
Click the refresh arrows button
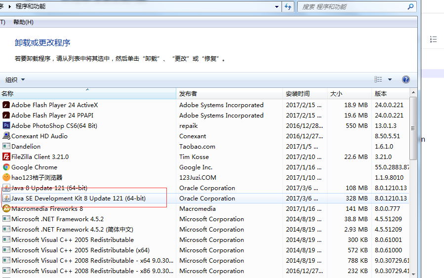point(288,6)
